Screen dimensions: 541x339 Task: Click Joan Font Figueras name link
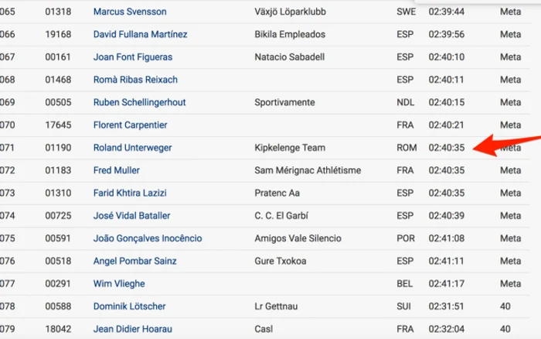133,57
